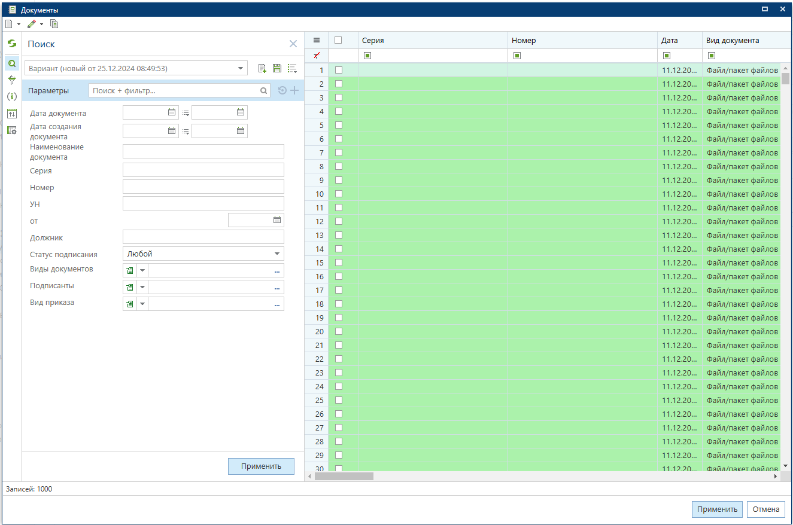Screen dimensions: 793x525
Task: Click the sorting arrows icon in sidebar
Action: pos(11,113)
